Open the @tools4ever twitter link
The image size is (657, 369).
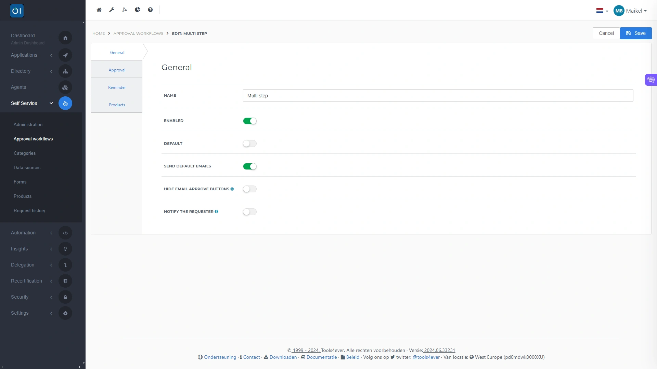pos(426,357)
